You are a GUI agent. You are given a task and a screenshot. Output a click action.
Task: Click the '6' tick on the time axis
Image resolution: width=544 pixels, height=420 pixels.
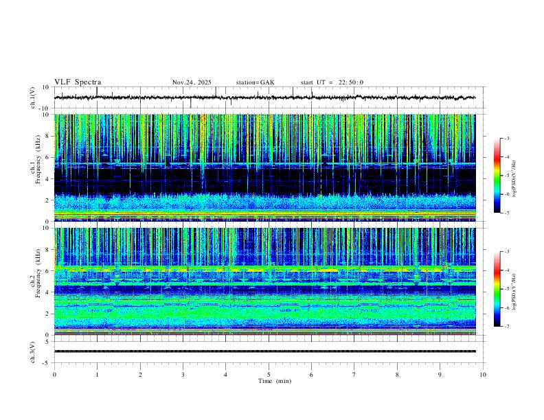click(311, 375)
